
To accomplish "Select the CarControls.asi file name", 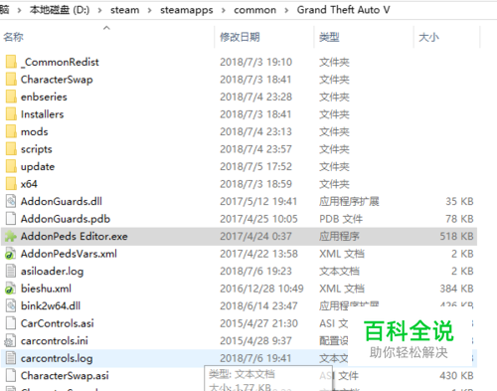I will tap(57, 323).
